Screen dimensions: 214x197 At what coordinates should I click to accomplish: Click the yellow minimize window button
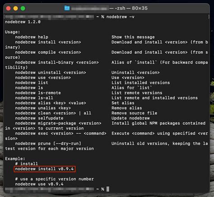[16, 8]
